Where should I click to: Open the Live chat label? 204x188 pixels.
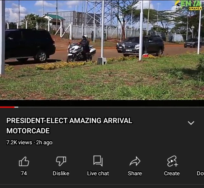tap(98, 174)
